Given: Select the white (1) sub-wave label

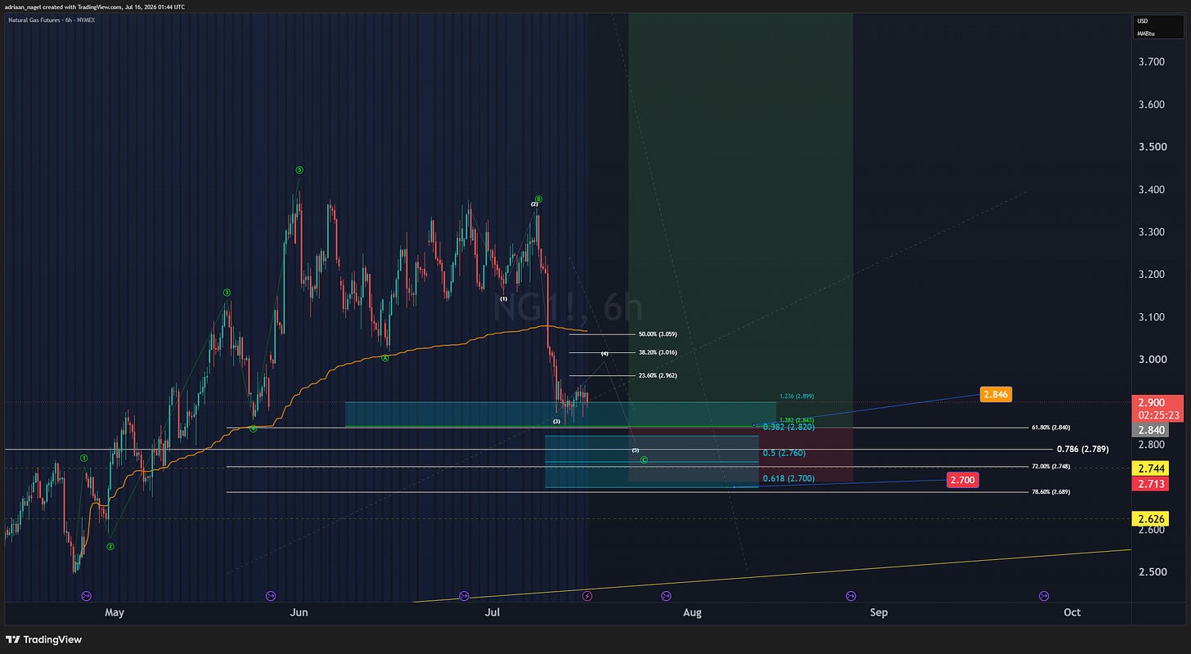Looking at the screenshot, I should (x=504, y=299).
